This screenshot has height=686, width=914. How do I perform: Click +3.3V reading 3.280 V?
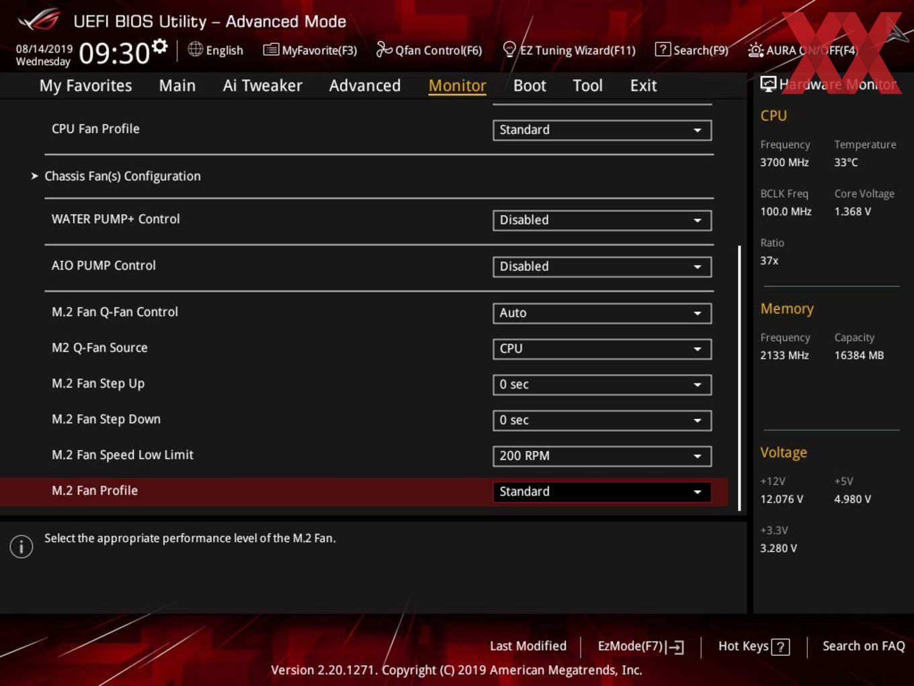[x=778, y=548]
